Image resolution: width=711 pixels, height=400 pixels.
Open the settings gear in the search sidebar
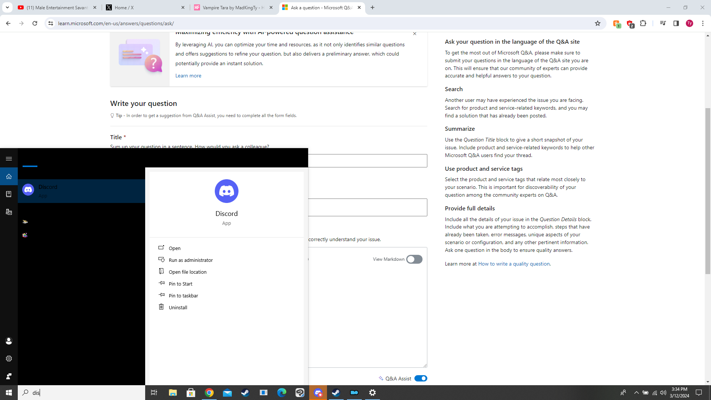coord(9,359)
